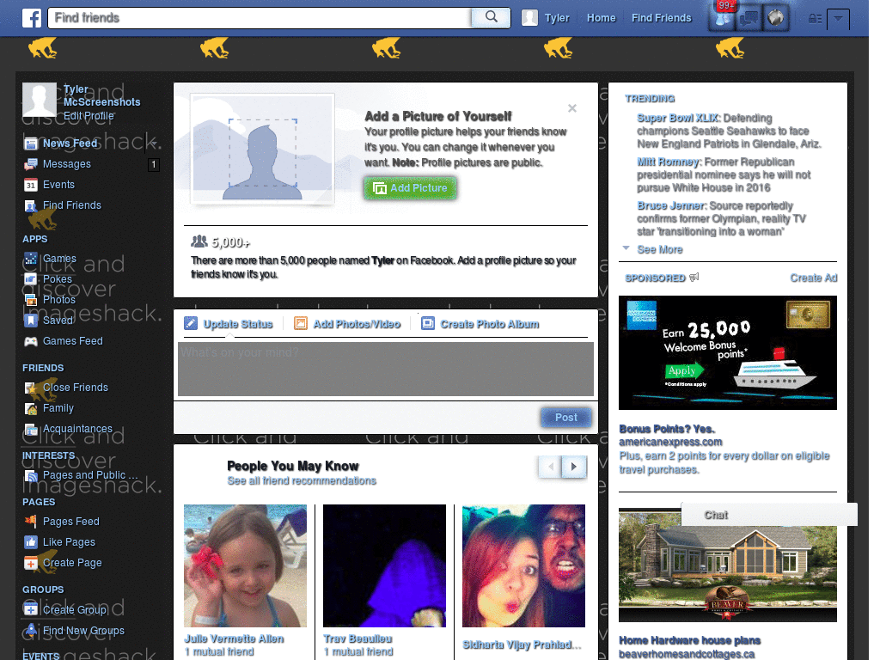Open friend requests icon with 99+ badge
Viewport: 880px width, 660px height.
pyautogui.click(x=722, y=18)
